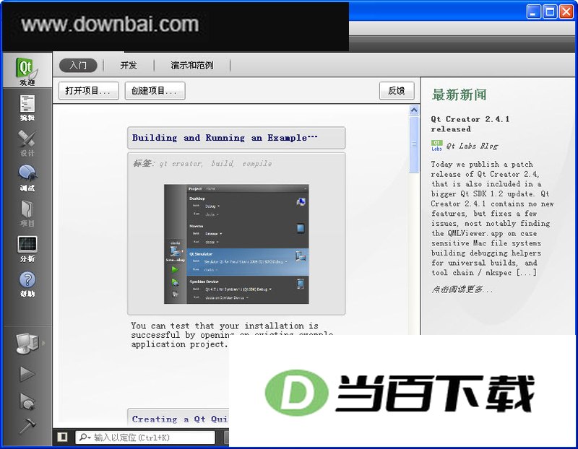Maximize the Qt Creator window
Image resolution: width=578 pixels, height=449 pixels.
[x=550, y=12]
